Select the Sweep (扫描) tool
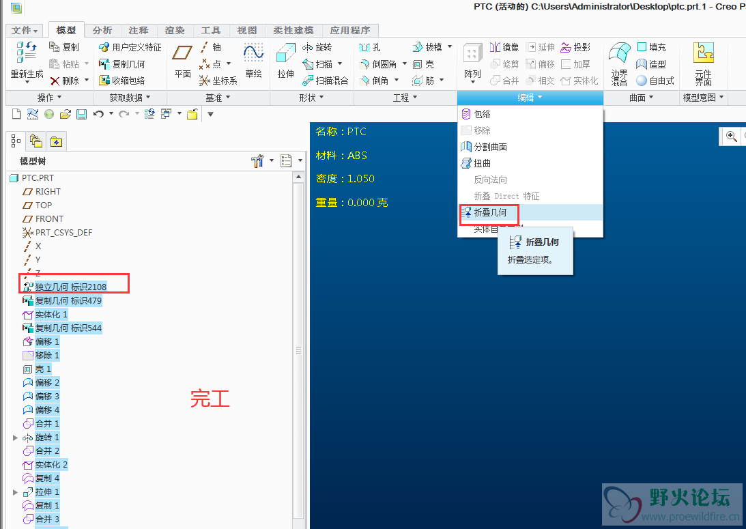This screenshot has height=529, width=746. pos(318,63)
